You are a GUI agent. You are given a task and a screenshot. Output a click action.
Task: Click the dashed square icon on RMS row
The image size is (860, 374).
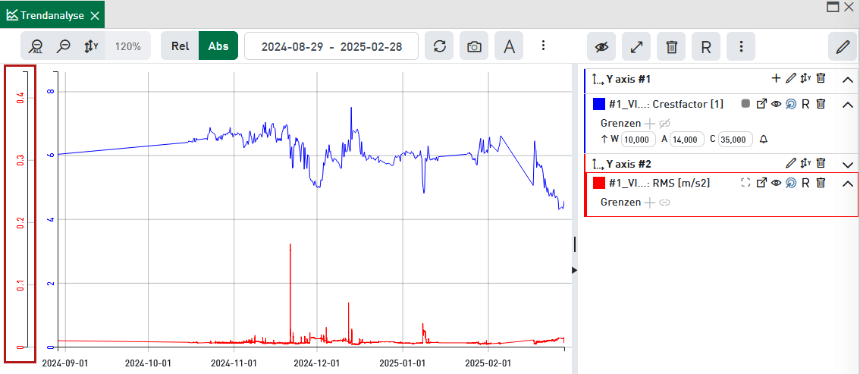[x=745, y=183]
